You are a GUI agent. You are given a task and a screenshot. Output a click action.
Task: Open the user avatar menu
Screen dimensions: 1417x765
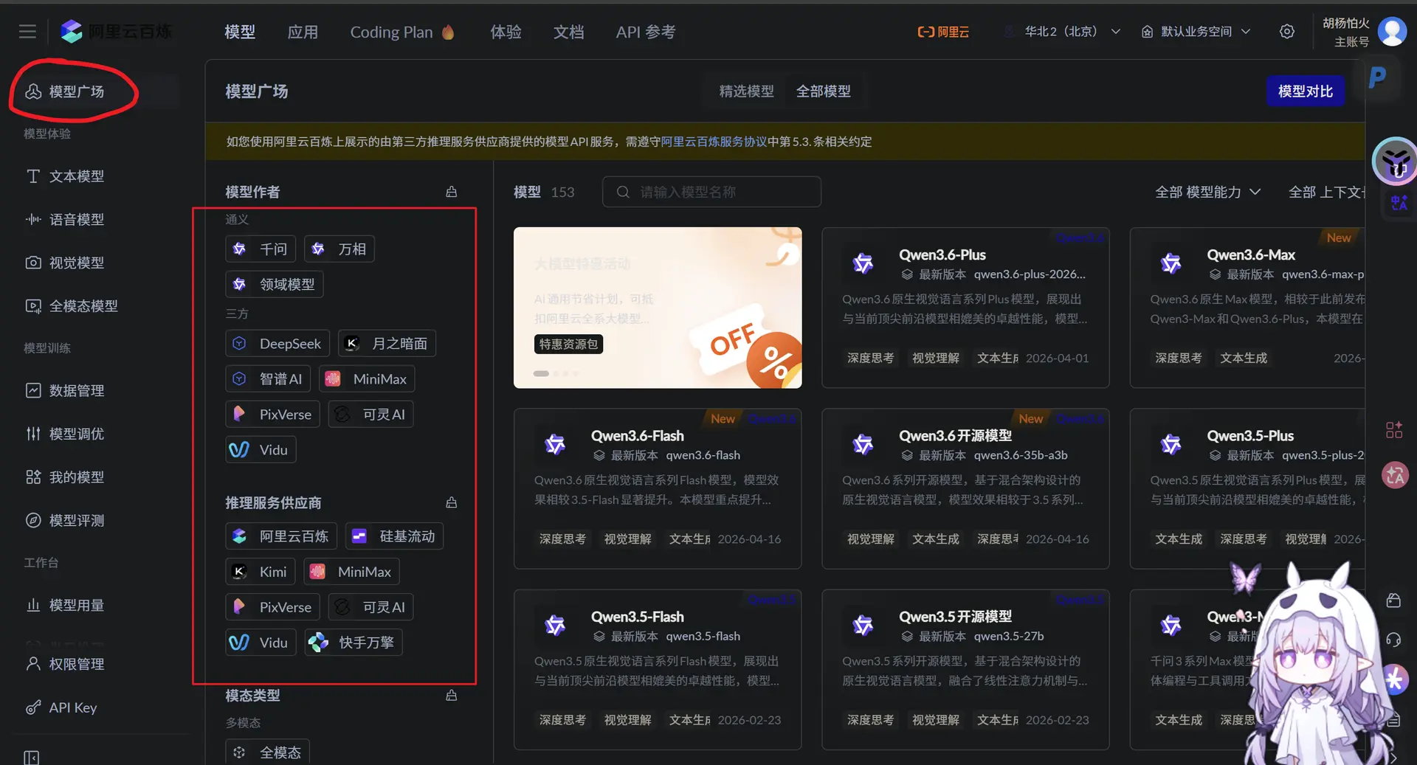[x=1392, y=32]
